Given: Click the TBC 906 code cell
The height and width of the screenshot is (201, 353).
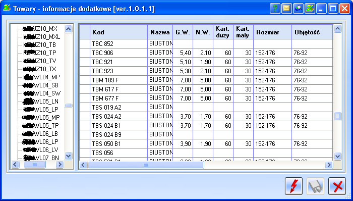Looking at the screenshot, I should [x=119, y=53].
